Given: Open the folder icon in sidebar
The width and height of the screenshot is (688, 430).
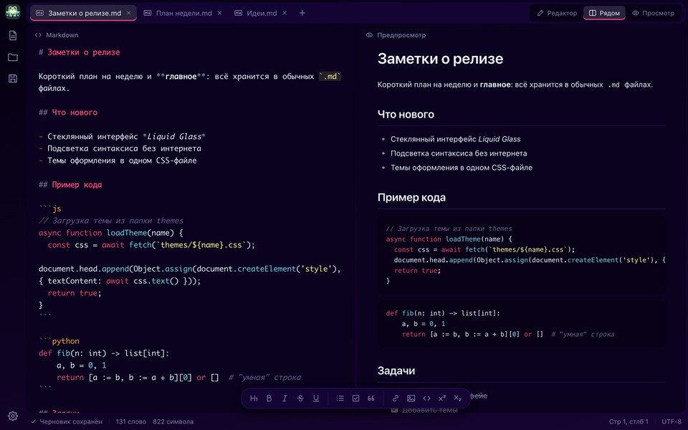Looking at the screenshot, I should tap(13, 57).
